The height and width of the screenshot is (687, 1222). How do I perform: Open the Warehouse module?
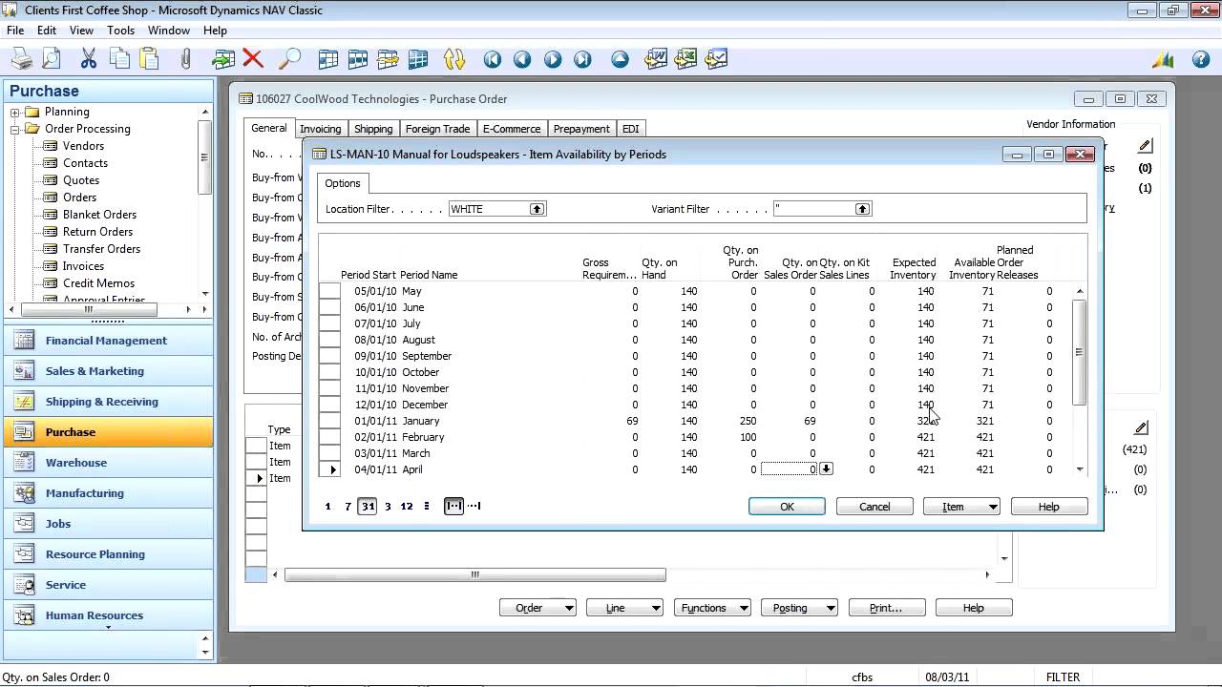coord(108,463)
